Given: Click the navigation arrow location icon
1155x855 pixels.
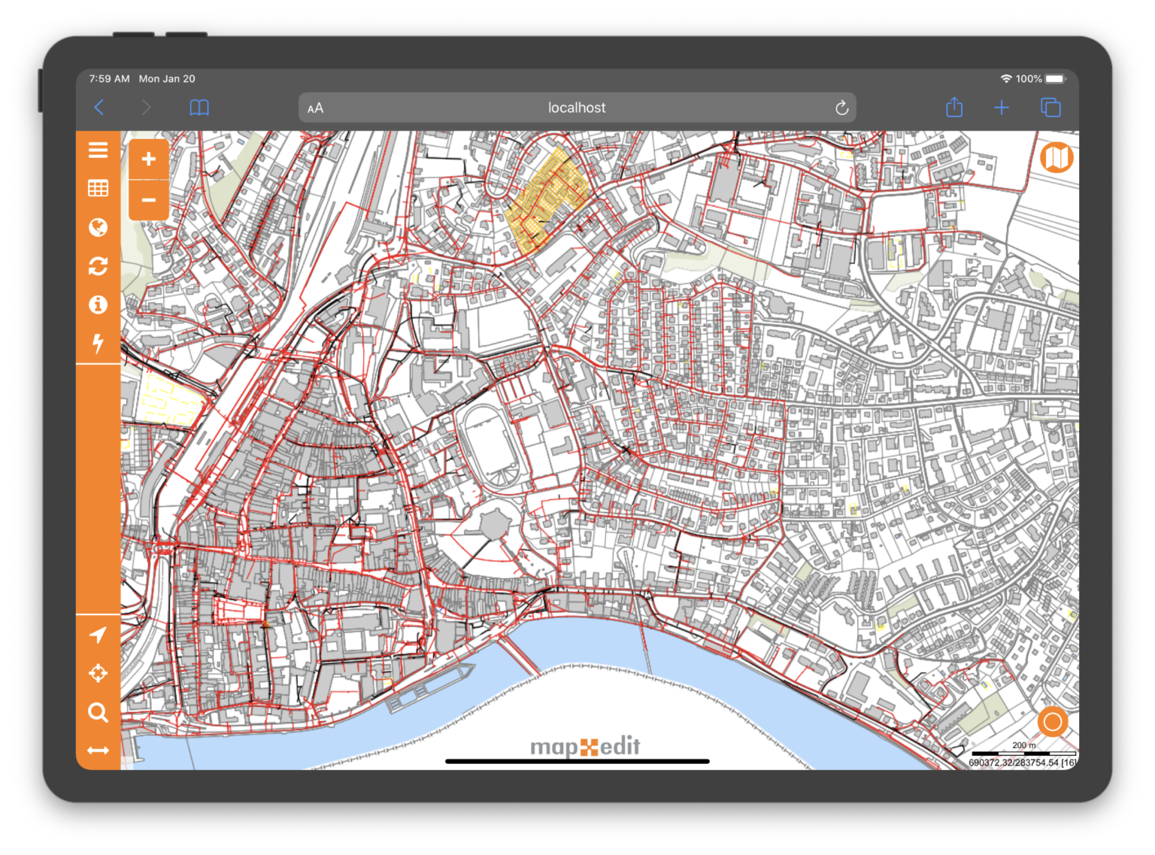Looking at the screenshot, I should click(x=98, y=635).
